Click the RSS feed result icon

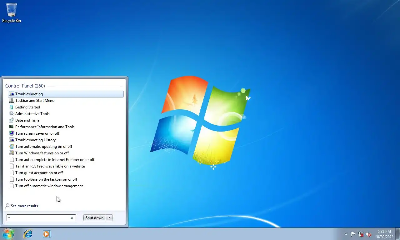pyautogui.click(x=12, y=166)
